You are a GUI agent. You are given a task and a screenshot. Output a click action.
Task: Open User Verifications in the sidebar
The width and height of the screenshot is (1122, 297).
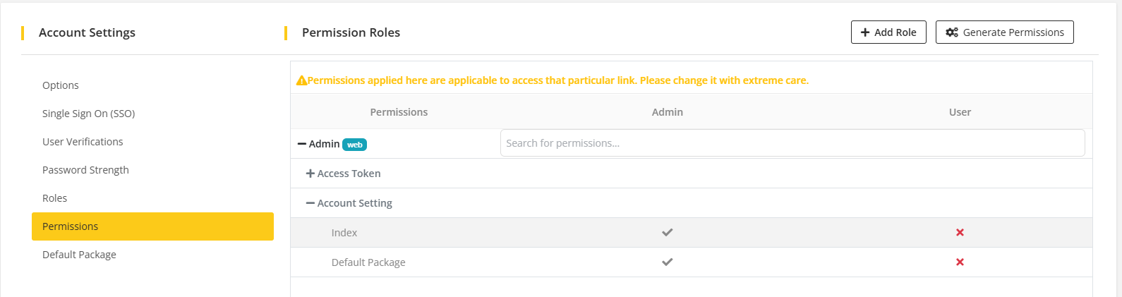83,142
